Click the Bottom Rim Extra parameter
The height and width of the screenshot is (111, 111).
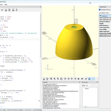click(105, 36)
